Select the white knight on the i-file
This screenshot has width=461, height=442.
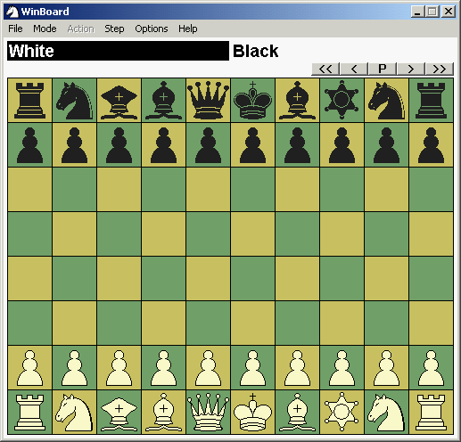tap(386, 413)
